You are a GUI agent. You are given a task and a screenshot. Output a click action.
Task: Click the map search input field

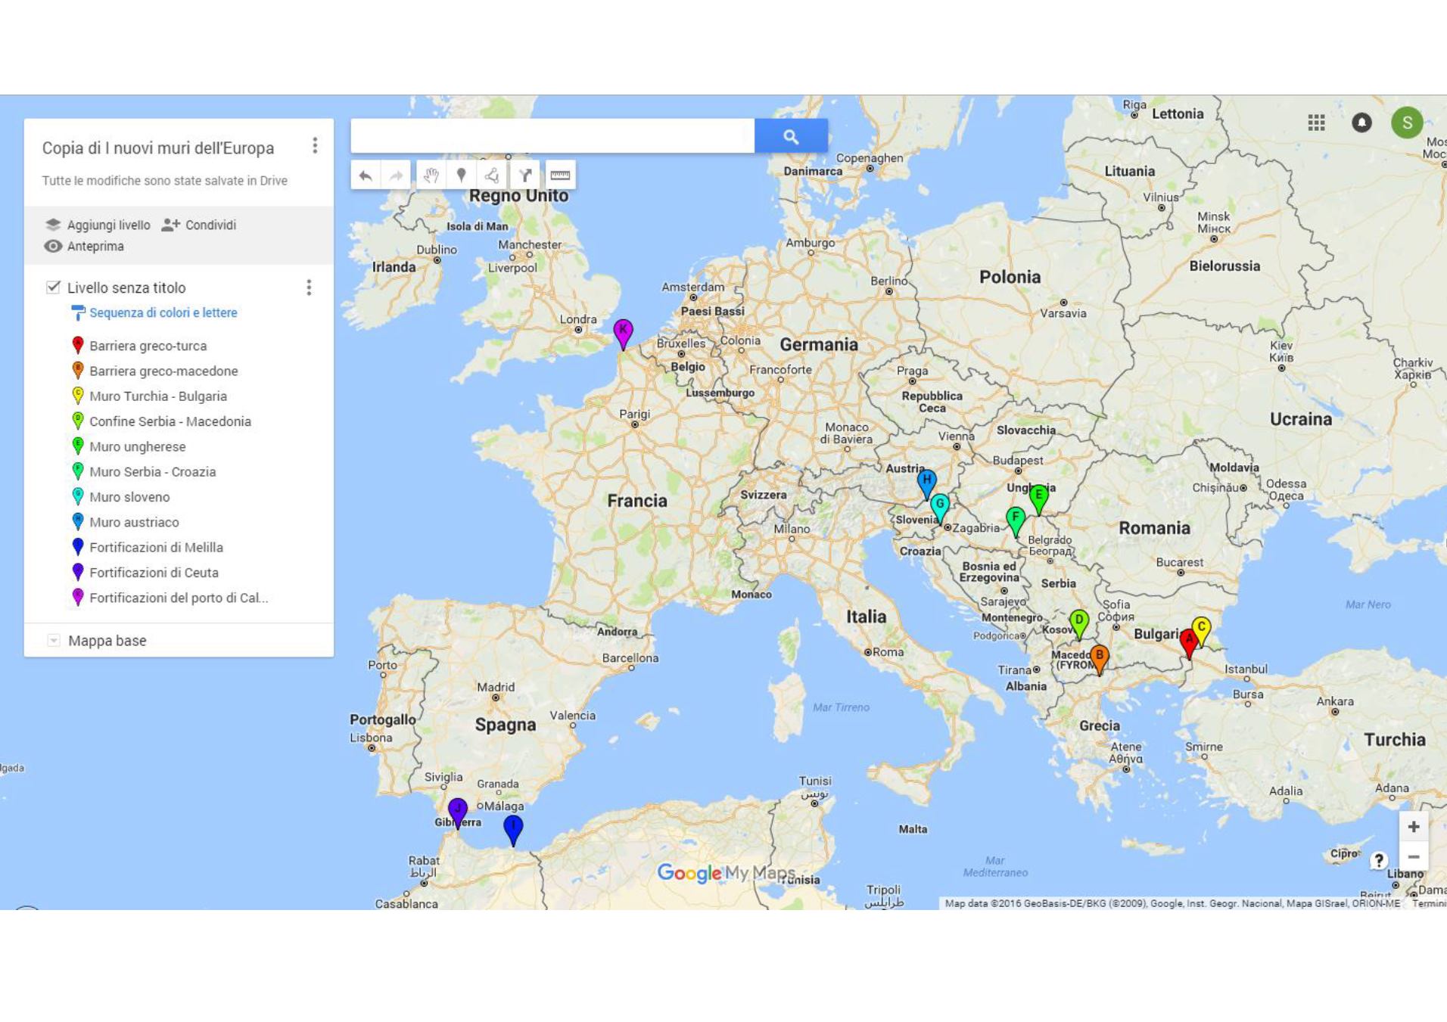coord(552,136)
